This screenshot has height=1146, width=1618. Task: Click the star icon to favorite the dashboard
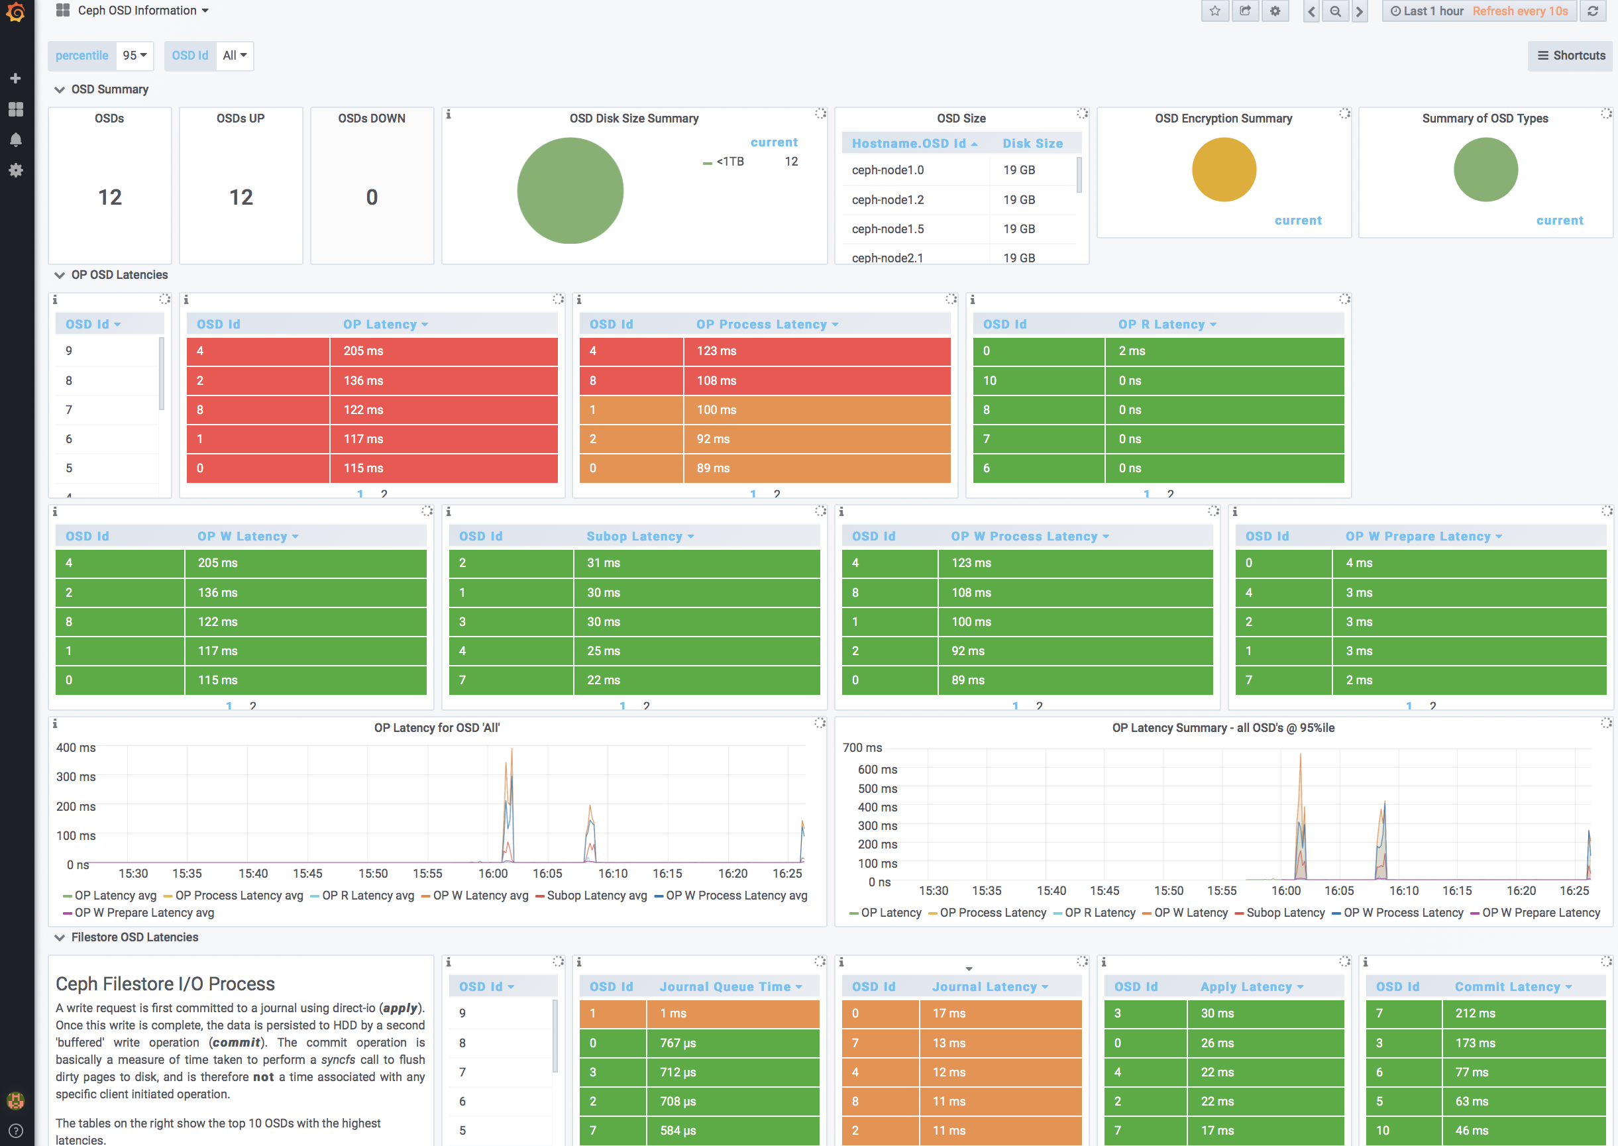coord(1215,11)
